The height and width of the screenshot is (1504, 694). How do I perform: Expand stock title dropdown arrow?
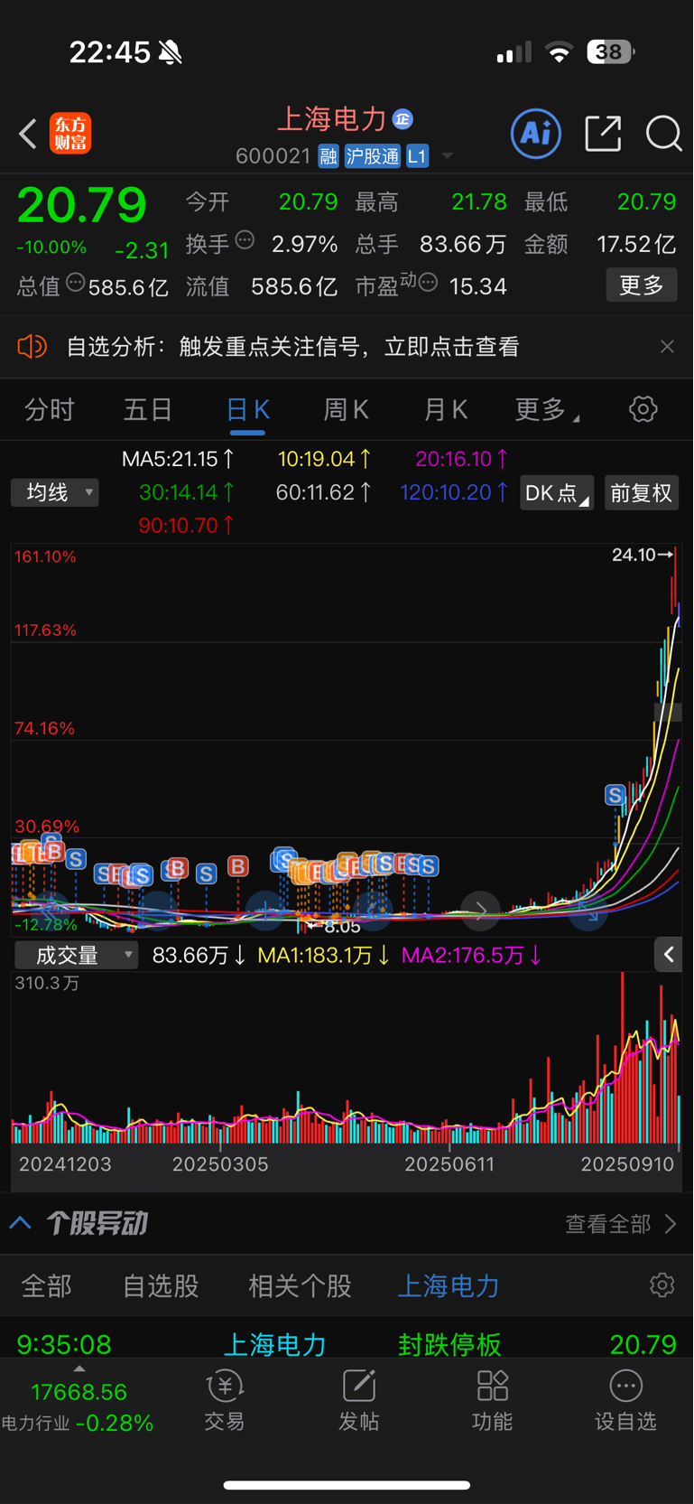(447, 157)
